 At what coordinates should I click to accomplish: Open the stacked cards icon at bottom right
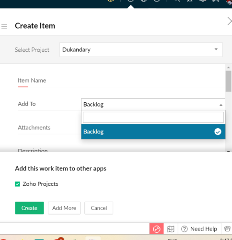(227, 229)
